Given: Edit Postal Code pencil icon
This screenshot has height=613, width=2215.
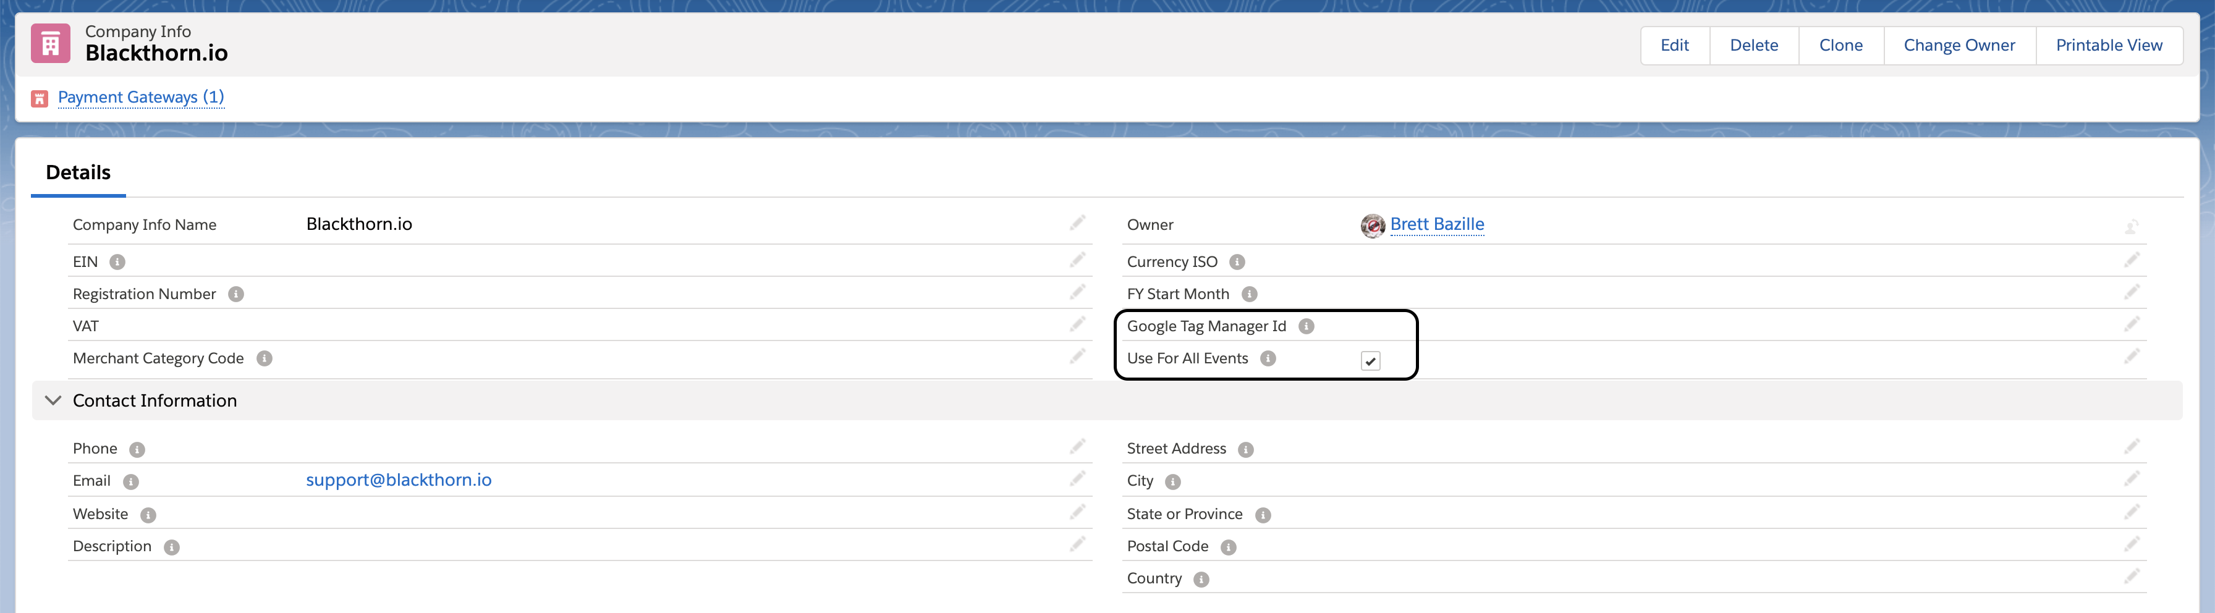Looking at the screenshot, I should pyautogui.click(x=2132, y=545).
